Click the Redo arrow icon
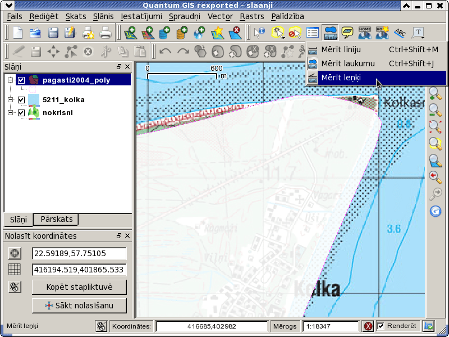 coord(183,52)
